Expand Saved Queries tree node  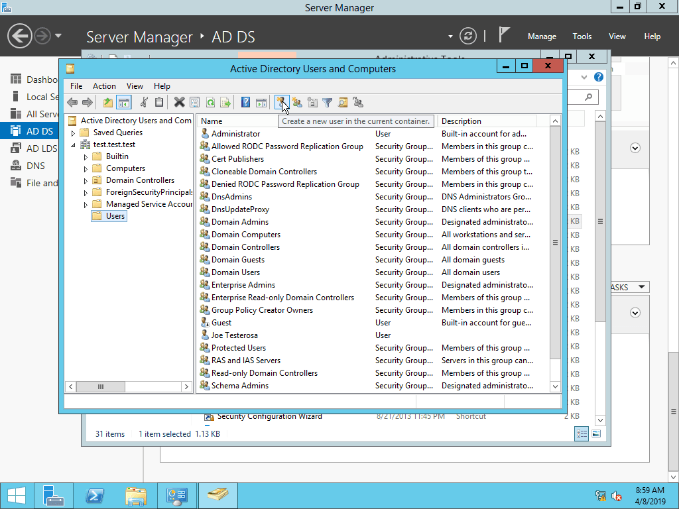(73, 133)
